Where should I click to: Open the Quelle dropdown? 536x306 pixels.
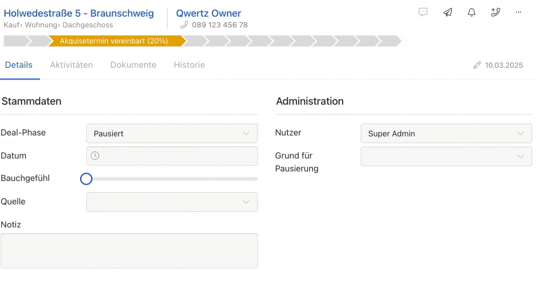point(172,202)
